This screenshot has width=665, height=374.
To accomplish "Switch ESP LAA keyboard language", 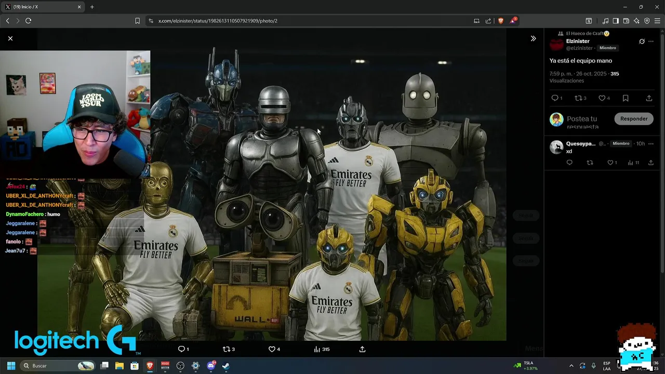I will coord(607,366).
